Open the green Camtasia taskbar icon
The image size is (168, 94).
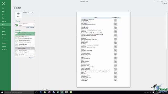[x=71, y=92]
